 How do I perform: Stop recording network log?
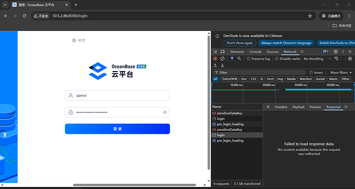215,59
